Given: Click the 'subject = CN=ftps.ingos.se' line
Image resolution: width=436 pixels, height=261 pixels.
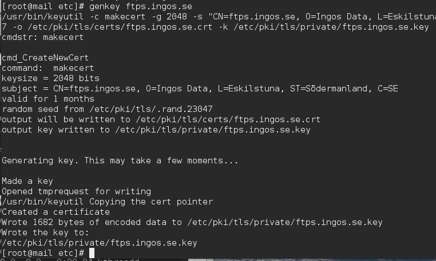Looking at the screenshot, I should (x=200, y=89).
